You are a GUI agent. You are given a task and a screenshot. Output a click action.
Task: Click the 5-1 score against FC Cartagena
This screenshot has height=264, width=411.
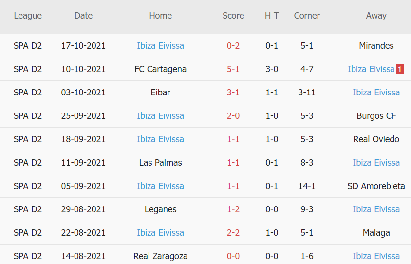point(233,69)
